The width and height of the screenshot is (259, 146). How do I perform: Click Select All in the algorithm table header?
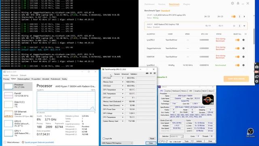pyautogui.click(x=237, y=34)
